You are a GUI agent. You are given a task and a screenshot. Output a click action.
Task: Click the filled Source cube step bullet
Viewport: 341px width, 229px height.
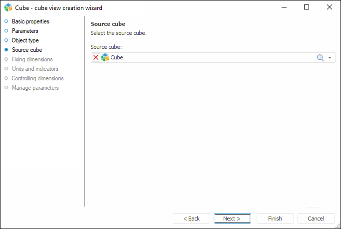point(6,50)
